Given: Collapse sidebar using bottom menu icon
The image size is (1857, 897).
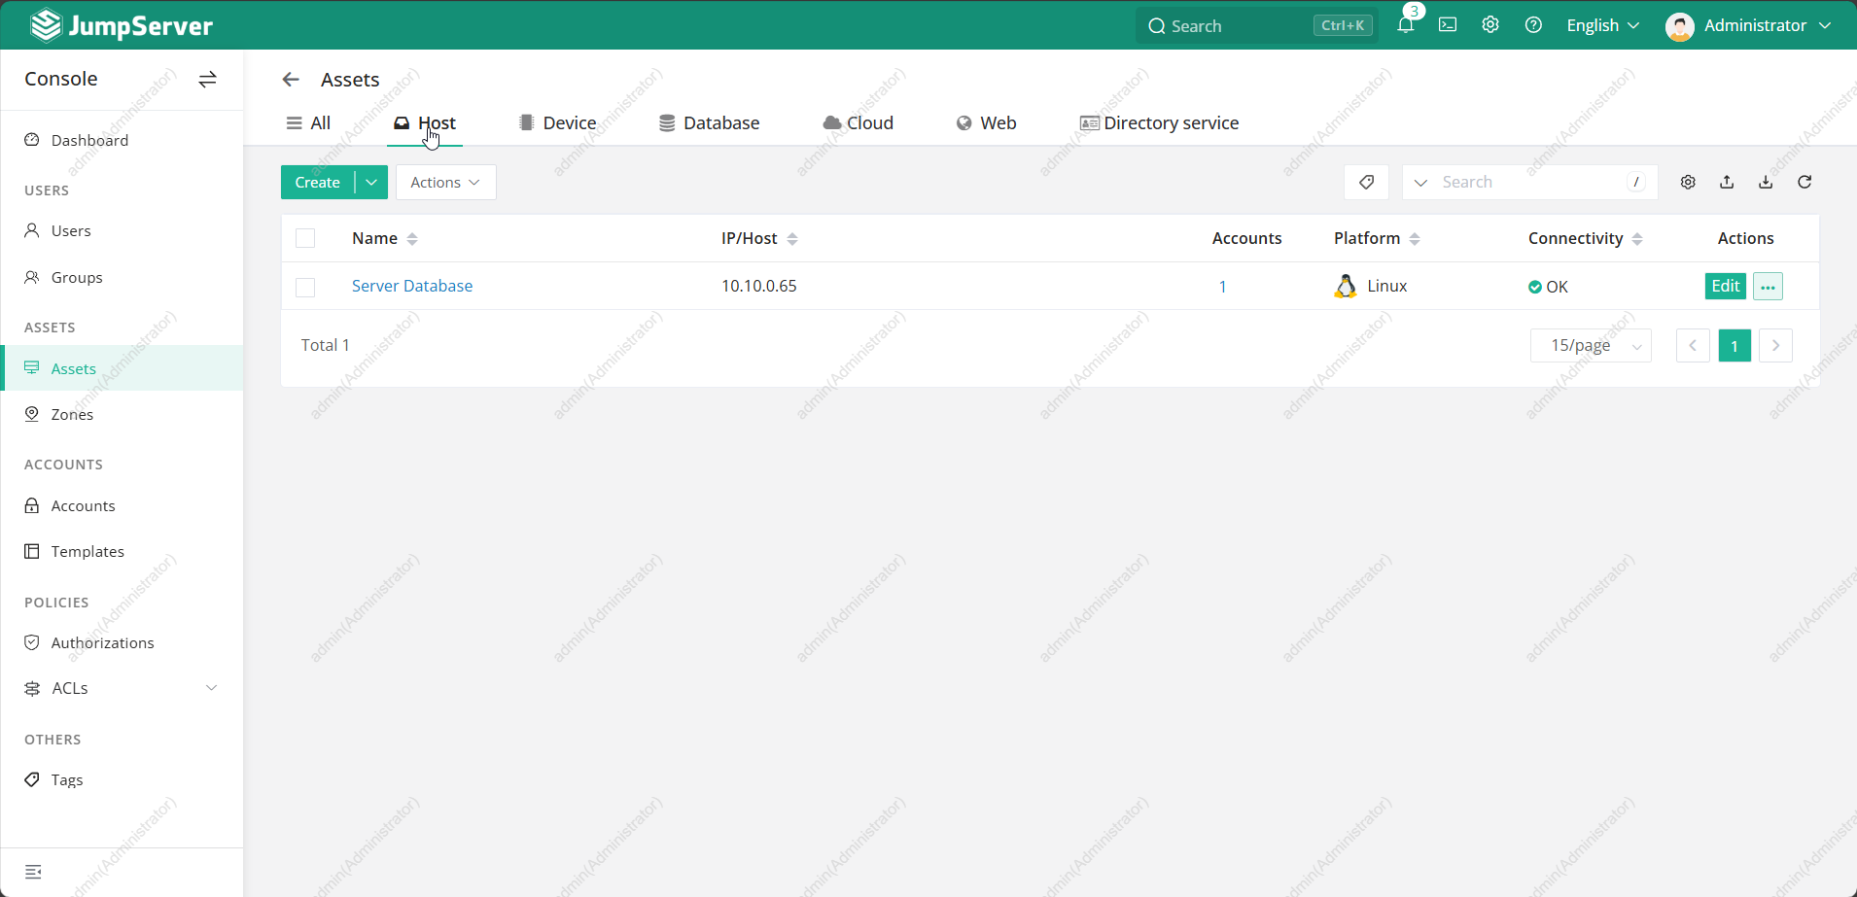Looking at the screenshot, I should (x=33, y=872).
